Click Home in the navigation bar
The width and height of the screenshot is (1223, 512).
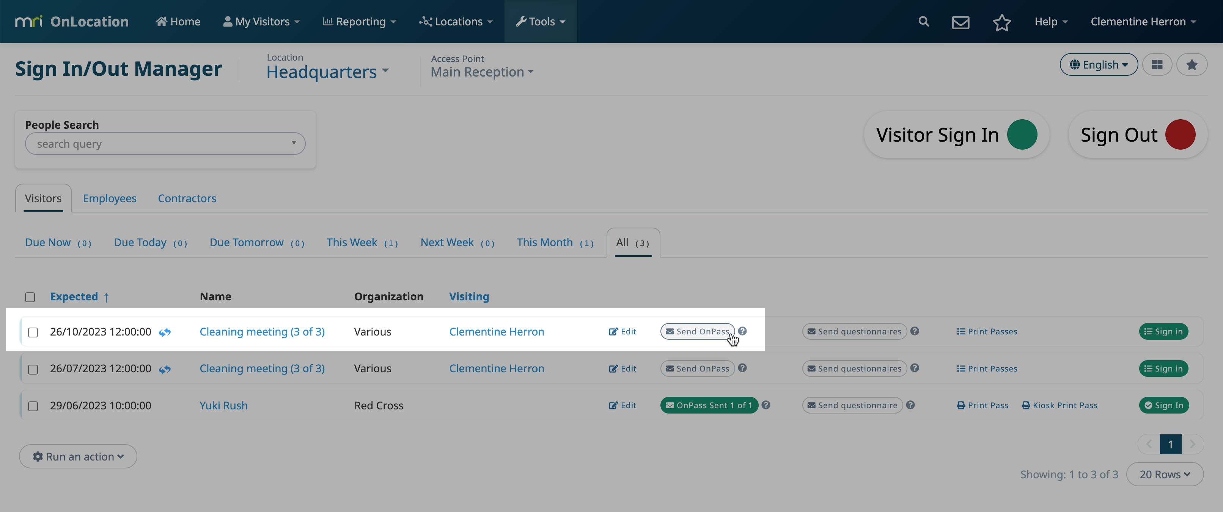pos(178,21)
